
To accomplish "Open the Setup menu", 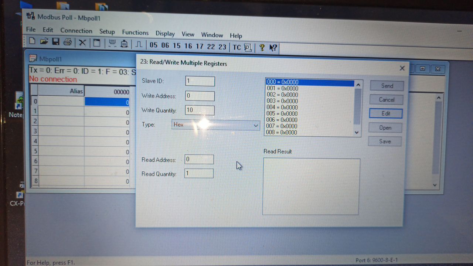I will tap(107, 32).
